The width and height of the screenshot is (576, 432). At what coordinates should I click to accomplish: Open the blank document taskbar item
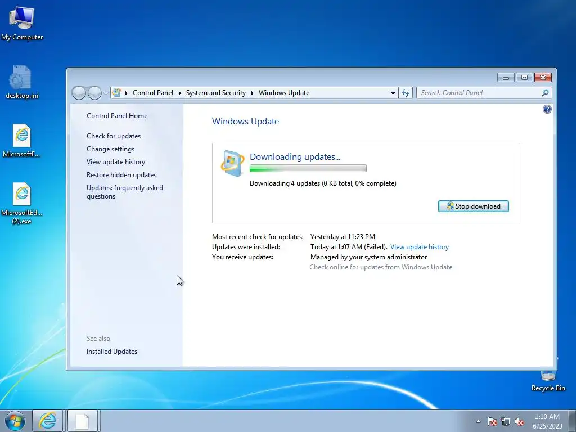(82, 421)
